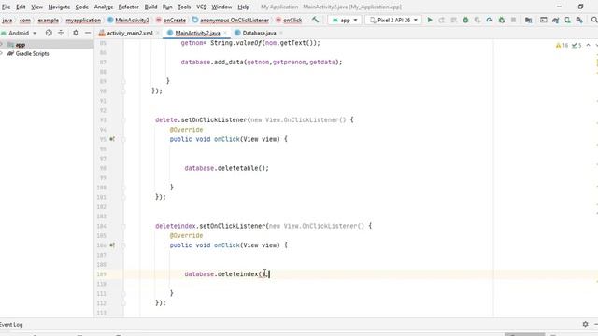Click the database.deletetable() code line

click(226, 168)
